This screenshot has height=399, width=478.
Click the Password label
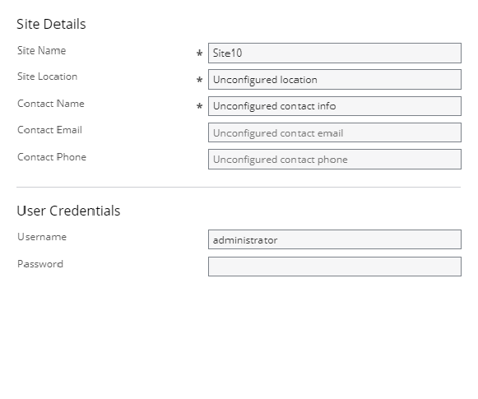pos(40,264)
